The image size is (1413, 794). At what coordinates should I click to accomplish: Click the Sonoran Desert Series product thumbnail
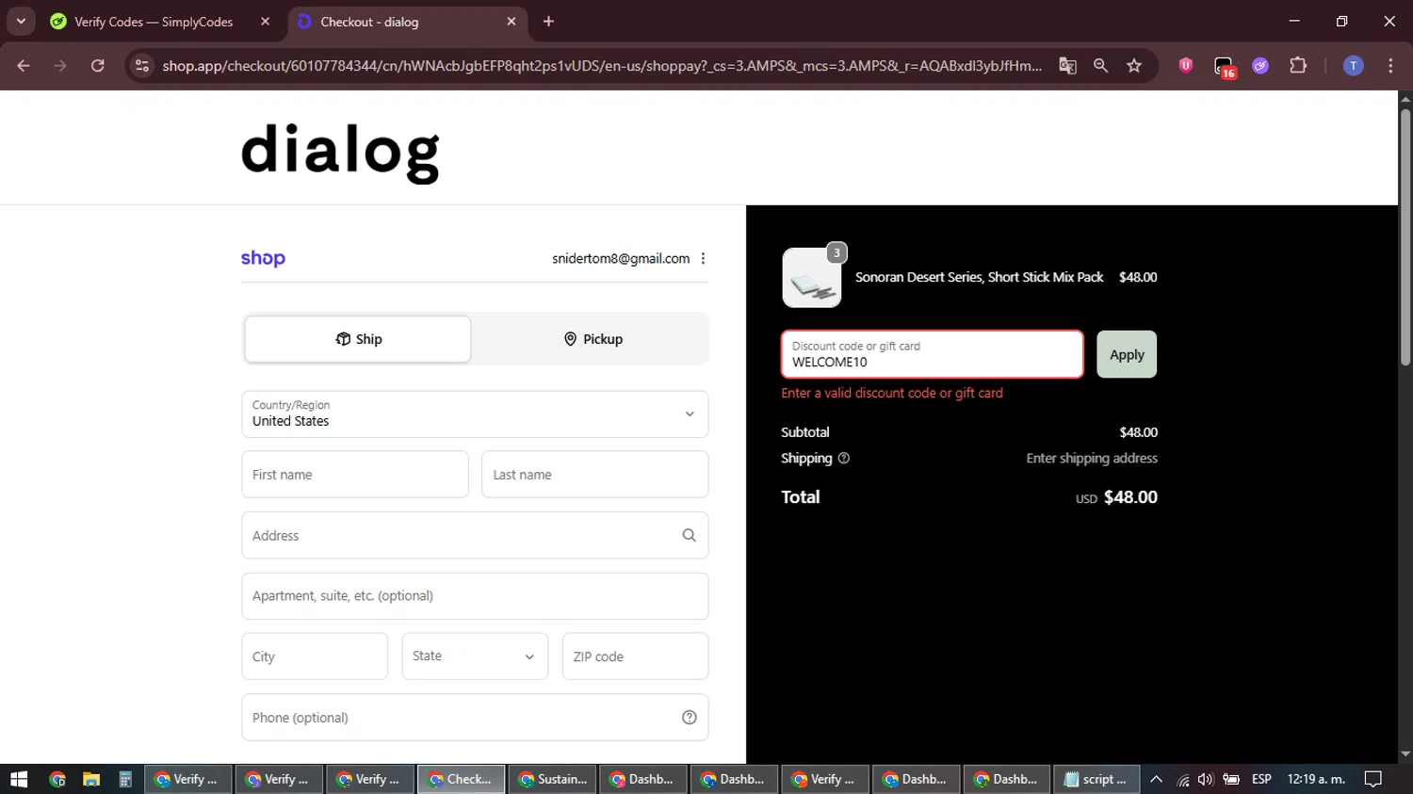click(812, 278)
